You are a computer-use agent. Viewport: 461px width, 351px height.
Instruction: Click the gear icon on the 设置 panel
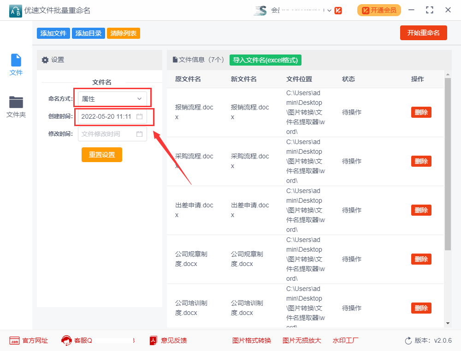45,60
